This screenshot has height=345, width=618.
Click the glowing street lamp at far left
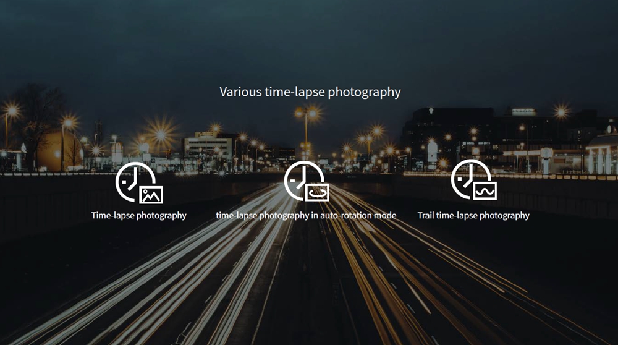click(11, 111)
